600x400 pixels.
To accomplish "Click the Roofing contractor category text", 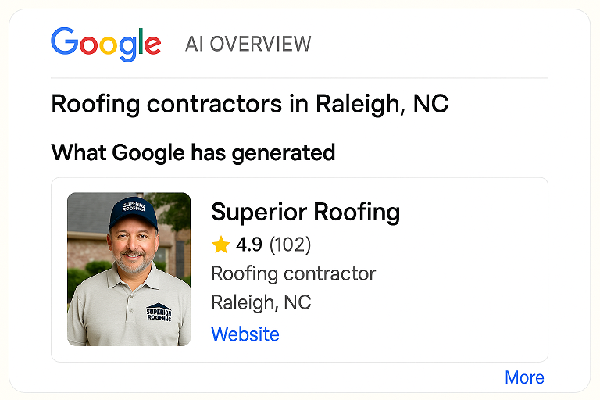I will [x=293, y=273].
